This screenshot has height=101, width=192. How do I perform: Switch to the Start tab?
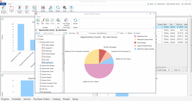pos(3,4)
